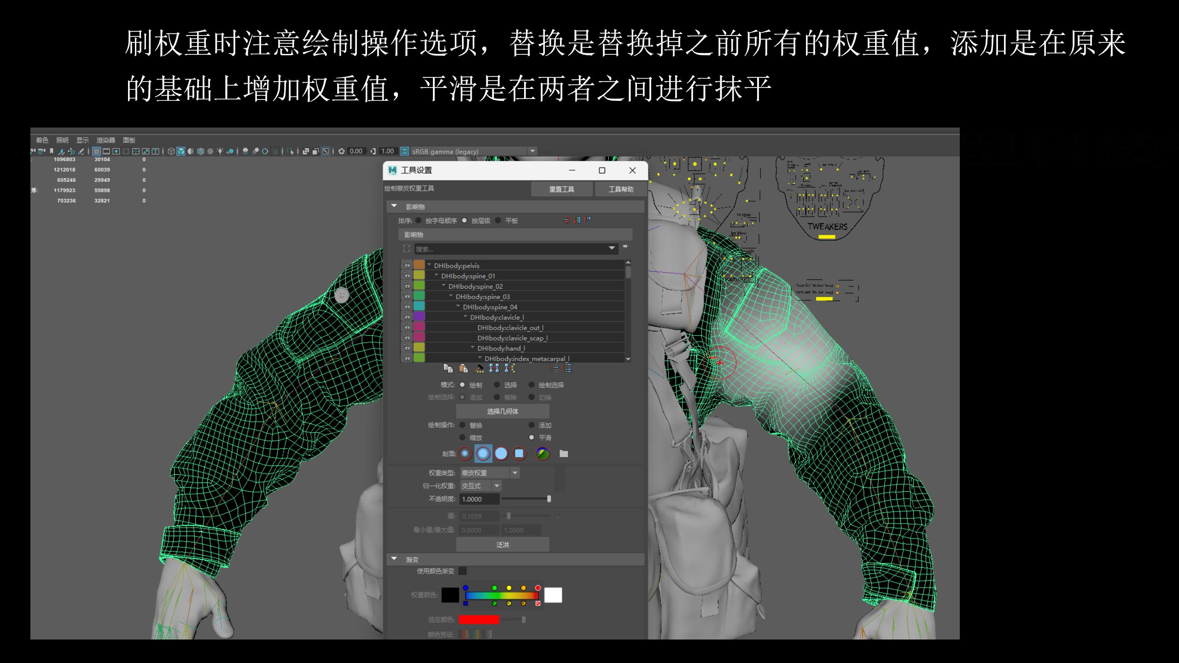Click the pin icon next to search field
The image size is (1179, 663).
625,247
